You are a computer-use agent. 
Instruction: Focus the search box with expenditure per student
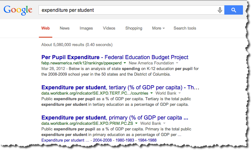click(128, 10)
